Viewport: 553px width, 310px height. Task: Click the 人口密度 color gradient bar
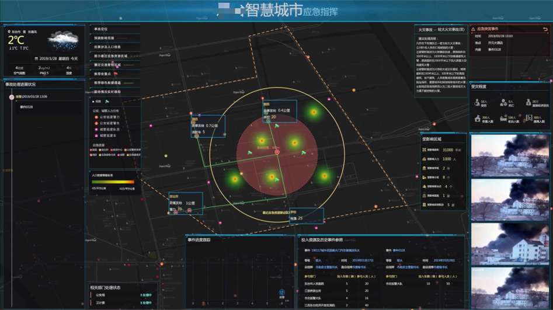click(113, 182)
